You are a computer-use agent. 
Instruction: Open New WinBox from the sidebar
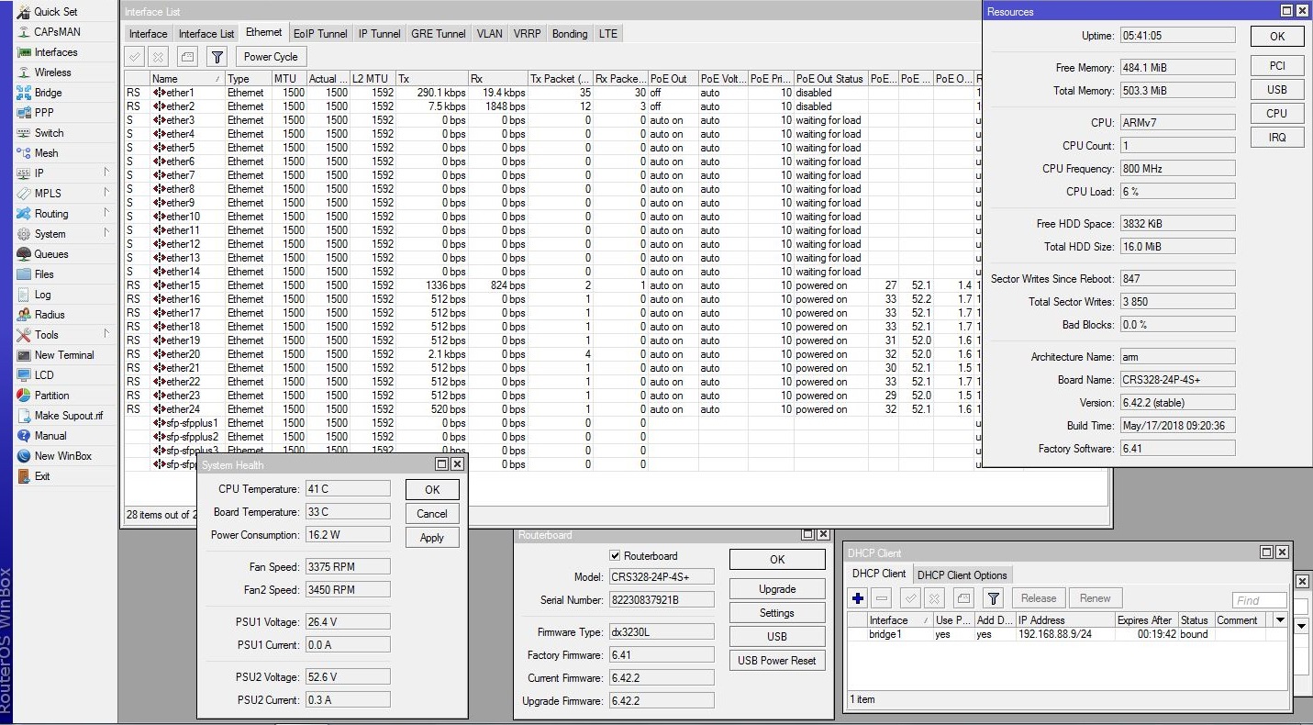tap(62, 456)
